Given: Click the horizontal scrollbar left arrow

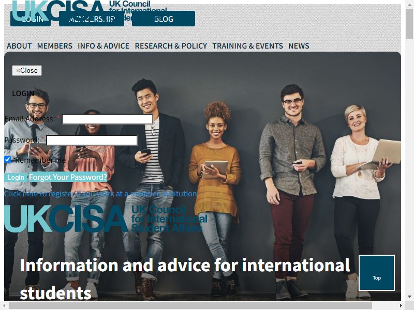Looking at the screenshot, I should tap(4, 305).
